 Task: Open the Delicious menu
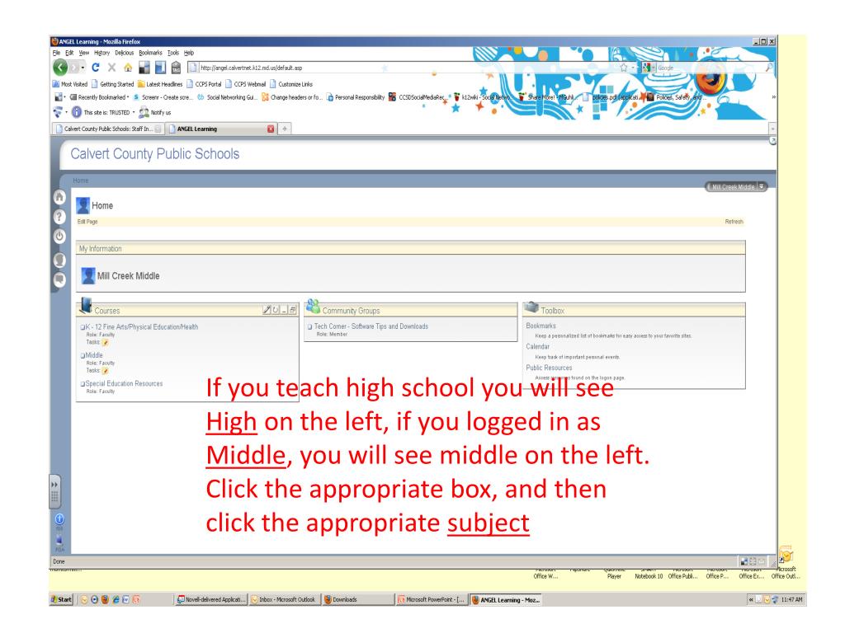[124, 53]
